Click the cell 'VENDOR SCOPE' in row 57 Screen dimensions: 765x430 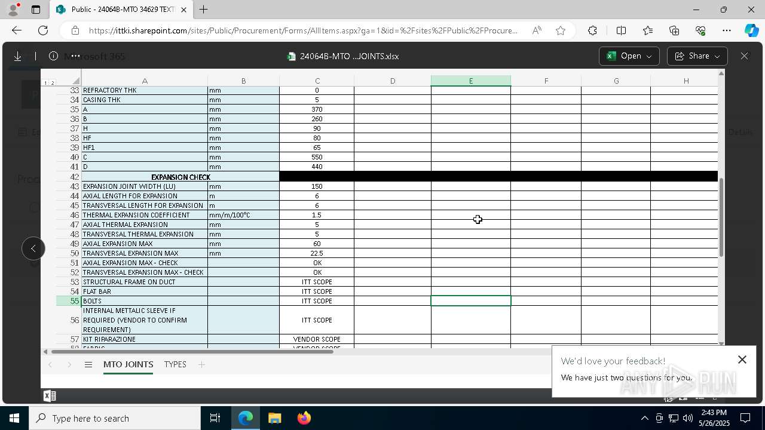(317, 339)
